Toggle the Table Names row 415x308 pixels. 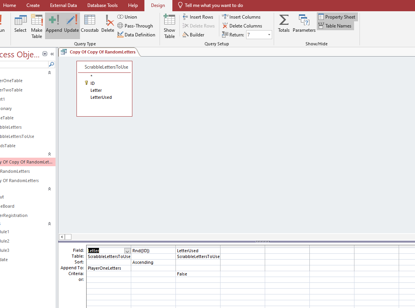(335, 26)
